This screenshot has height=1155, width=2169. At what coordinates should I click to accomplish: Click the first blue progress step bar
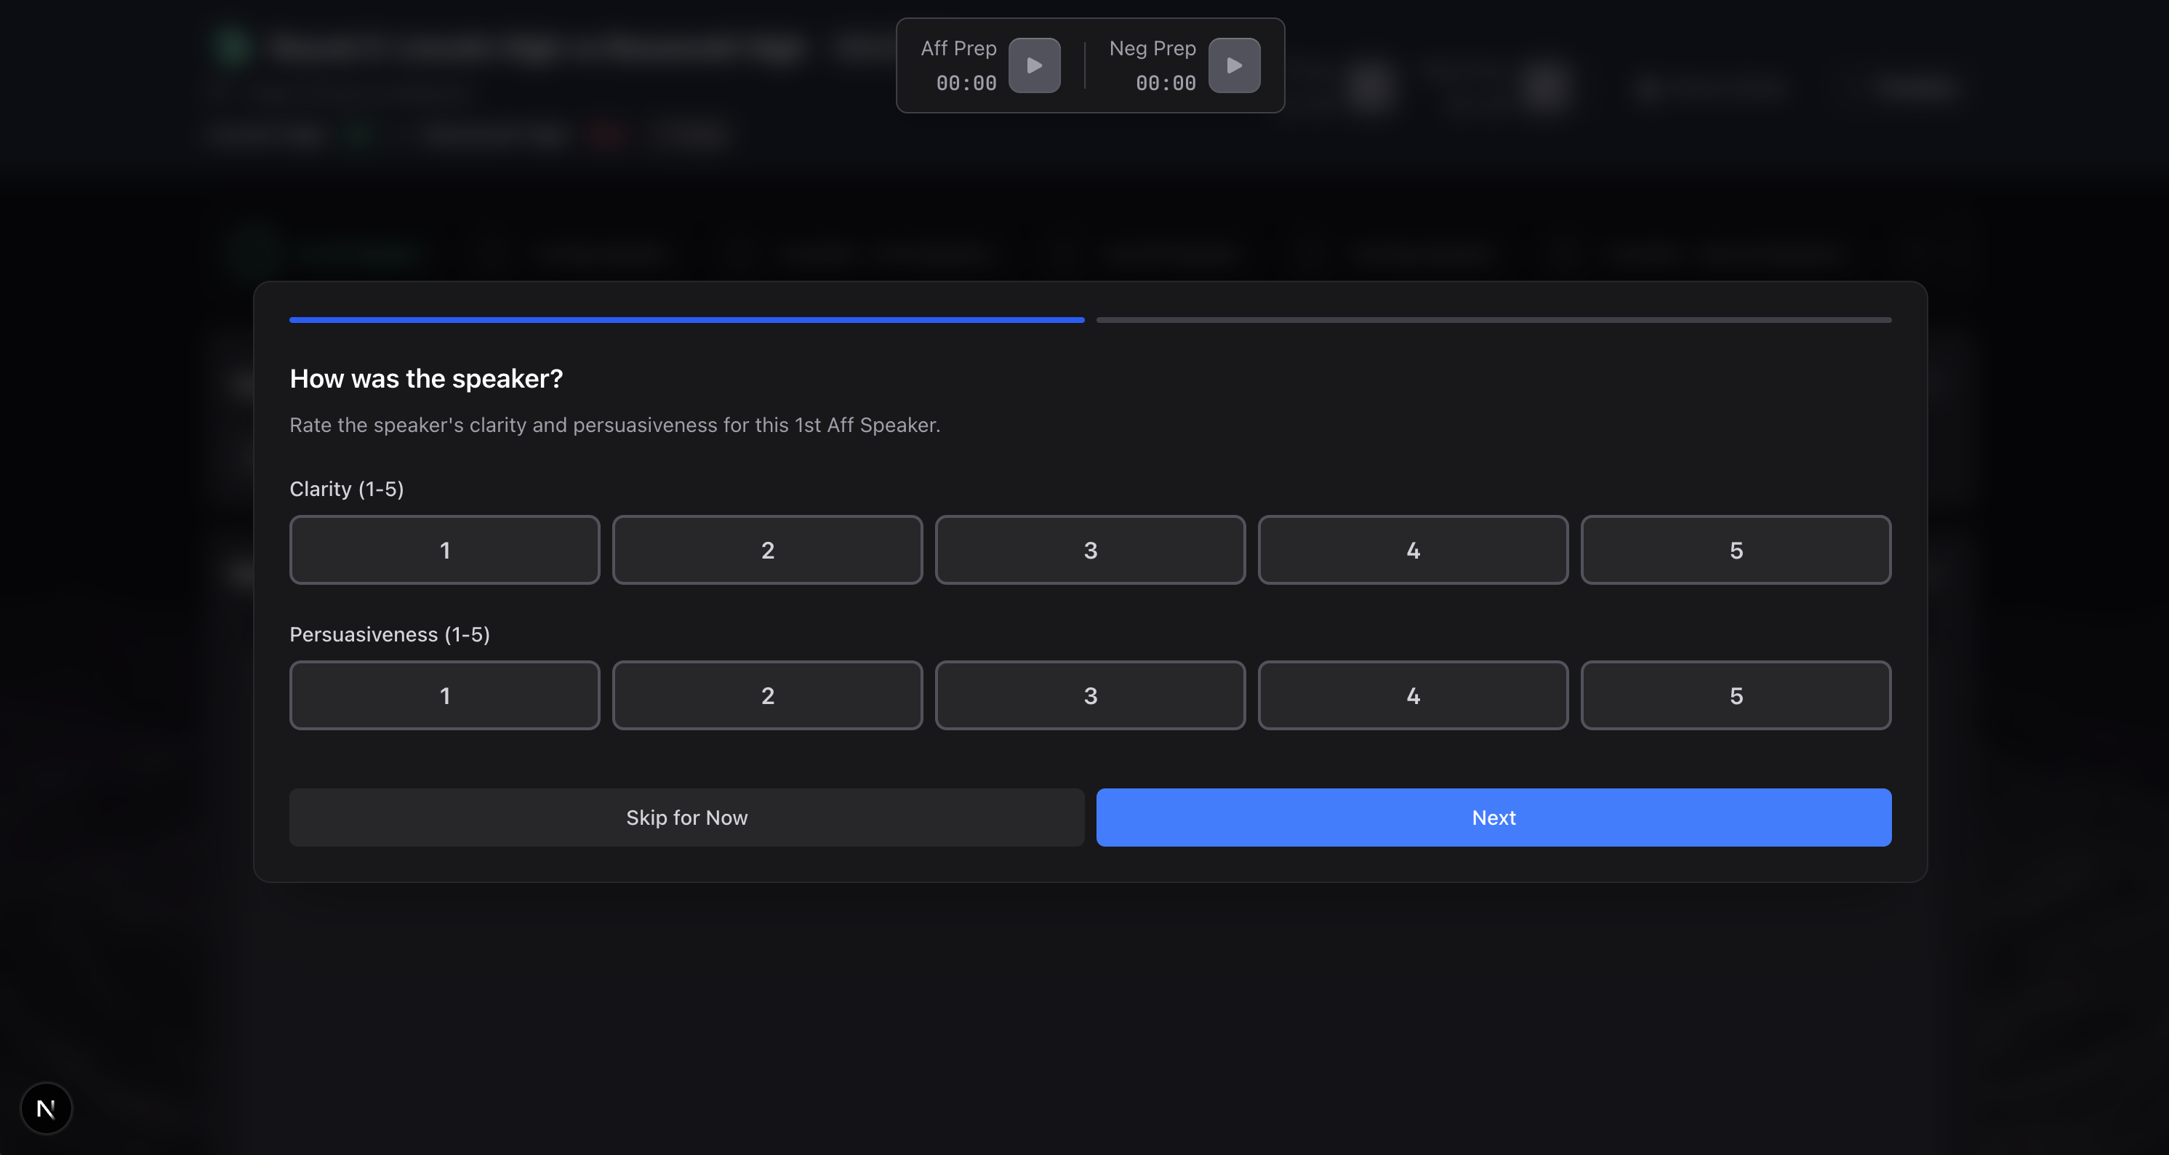(686, 320)
